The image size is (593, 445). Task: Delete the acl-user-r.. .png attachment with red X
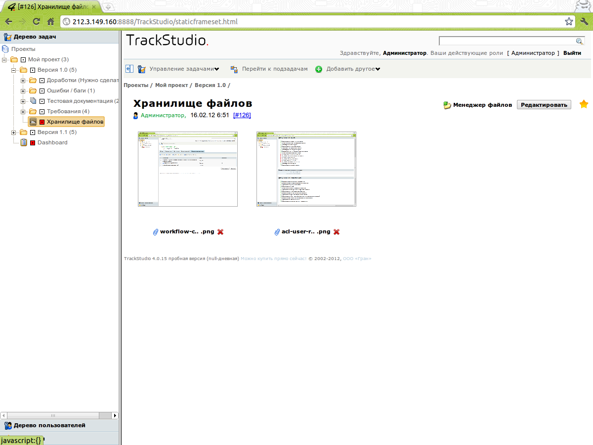point(337,232)
